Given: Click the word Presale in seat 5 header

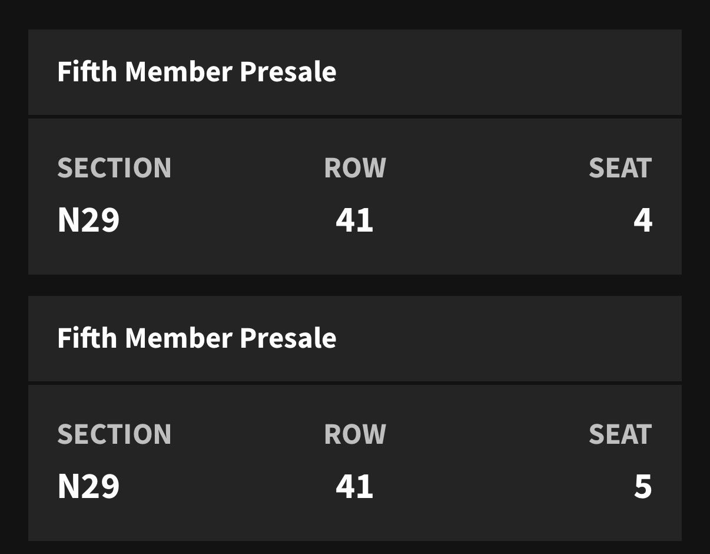Looking at the screenshot, I should (x=288, y=338).
